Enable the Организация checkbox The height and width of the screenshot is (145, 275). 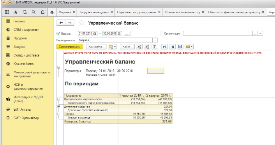162,34
